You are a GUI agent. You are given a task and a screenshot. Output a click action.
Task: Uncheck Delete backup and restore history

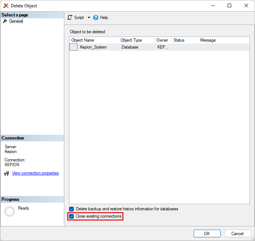tap(72, 209)
